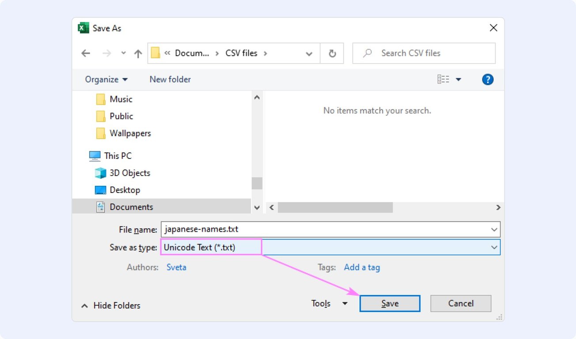Click the 3D Objects cube icon
Viewport: 576px width, 339px height.
(101, 173)
